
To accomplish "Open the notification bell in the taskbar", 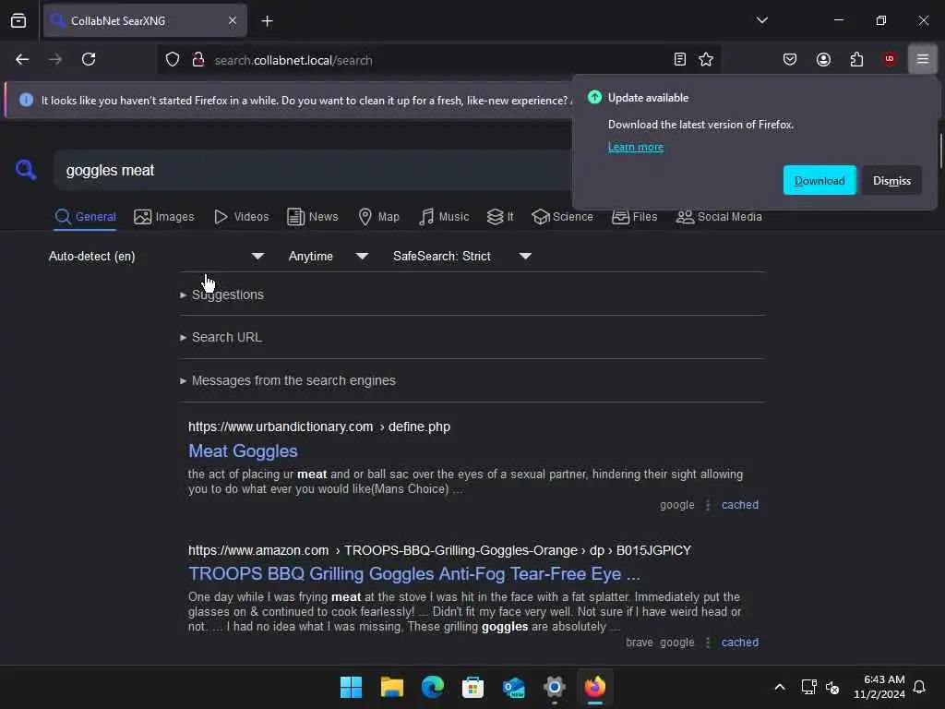I will point(919,687).
